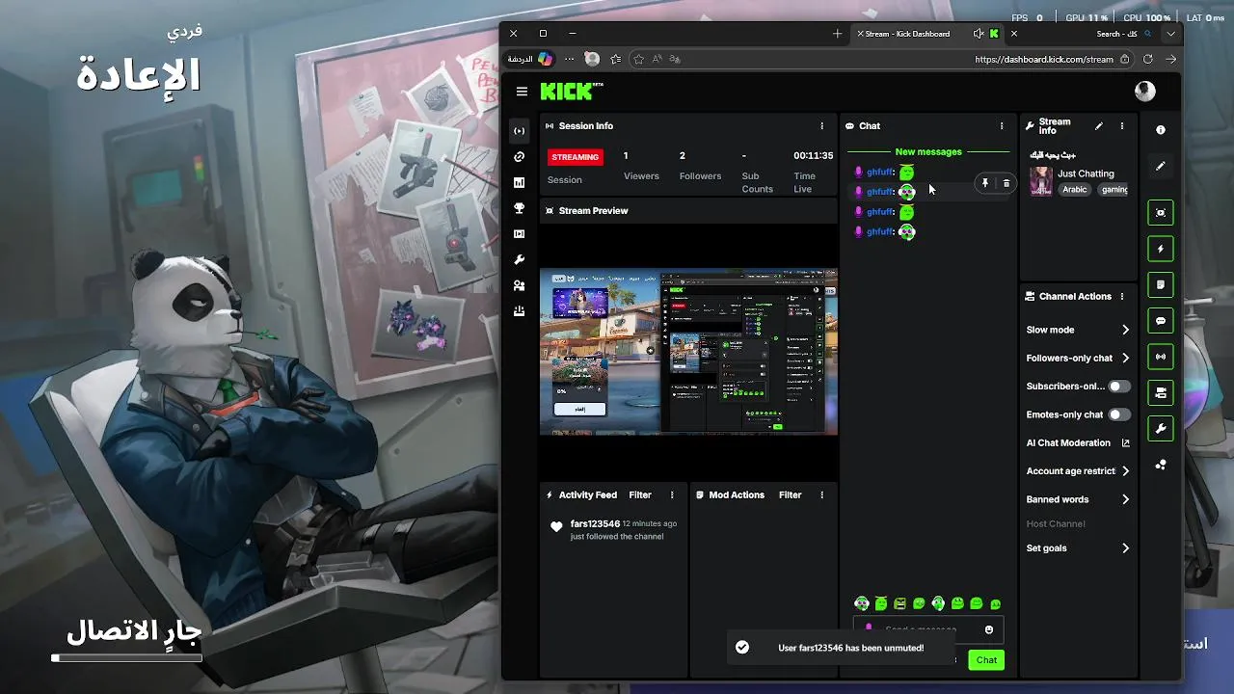
Task: Open Chat panel three-dot menu
Action: pos(1002,126)
